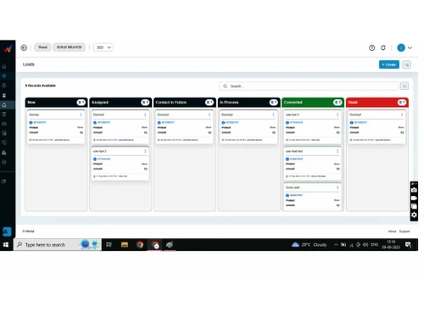Image resolution: width=424 pixels, height=318 pixels.
Task: Click the screenshot camera icon in overlay
Action: click(x=414, y=190)
